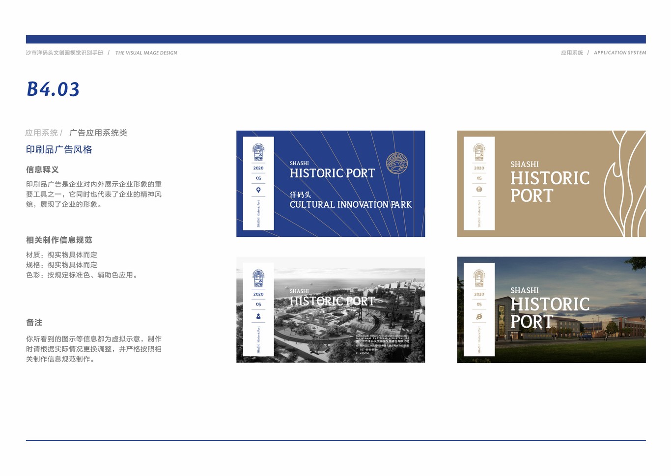The height and width of the screenshot is (476, 671).
Task: Click "2020" on the blue card strip
Action: (258, 168)
